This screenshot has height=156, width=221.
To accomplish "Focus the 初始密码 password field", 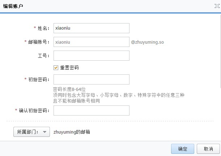I will [91, 79].
